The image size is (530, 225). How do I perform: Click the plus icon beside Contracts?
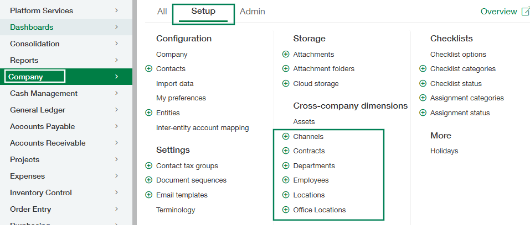[286, 151]
